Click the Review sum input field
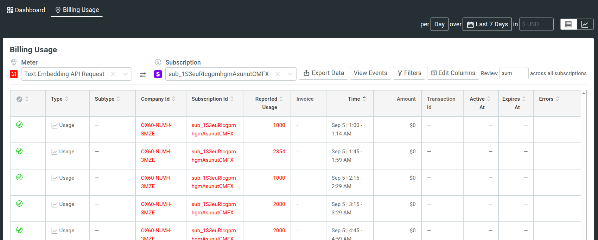This screenshot has width=598, height=240. 514,73
